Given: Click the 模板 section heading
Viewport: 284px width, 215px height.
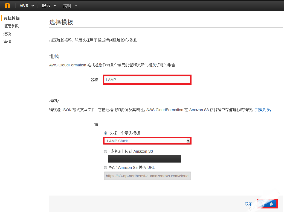Looking at the screenshot, I should pyautogui.click(x=54, y=101).
